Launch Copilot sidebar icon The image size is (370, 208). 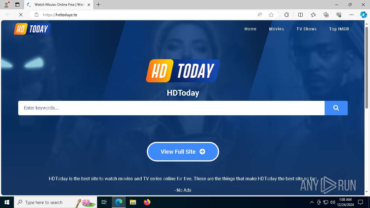363,15
